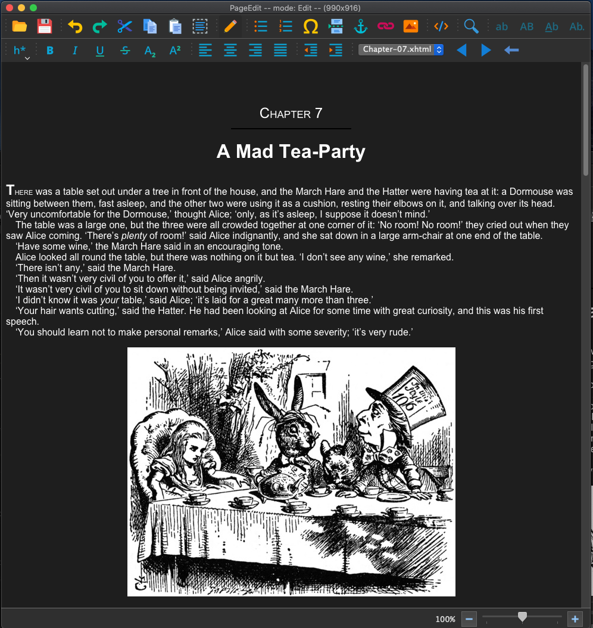Increase paragraph indent
Screen dimensions: 593x628
pos(335,51)
